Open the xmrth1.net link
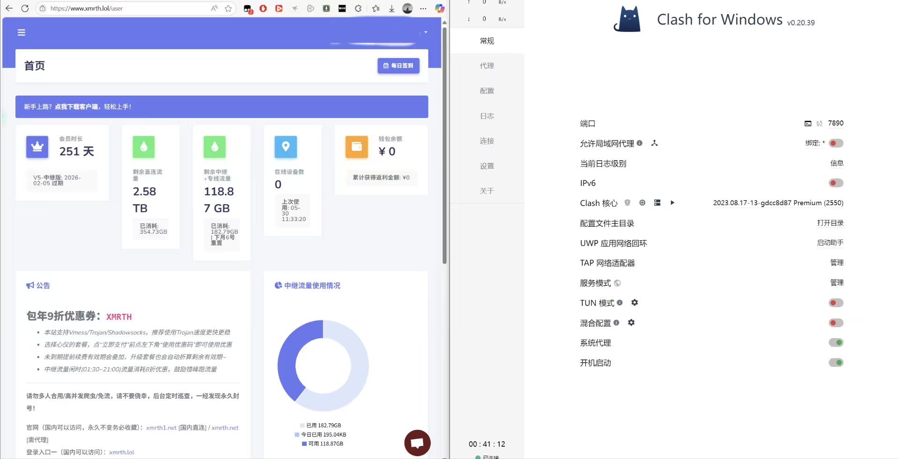This screenshot has width=899, height=459. click(x=161, y=428)
